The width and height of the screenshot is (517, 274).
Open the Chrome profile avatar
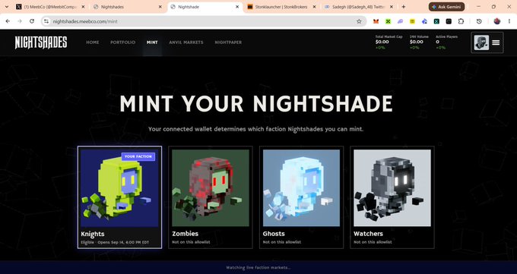[497, 21]
